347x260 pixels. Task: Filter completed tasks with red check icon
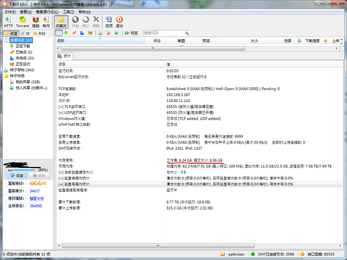tap(74, 33)
